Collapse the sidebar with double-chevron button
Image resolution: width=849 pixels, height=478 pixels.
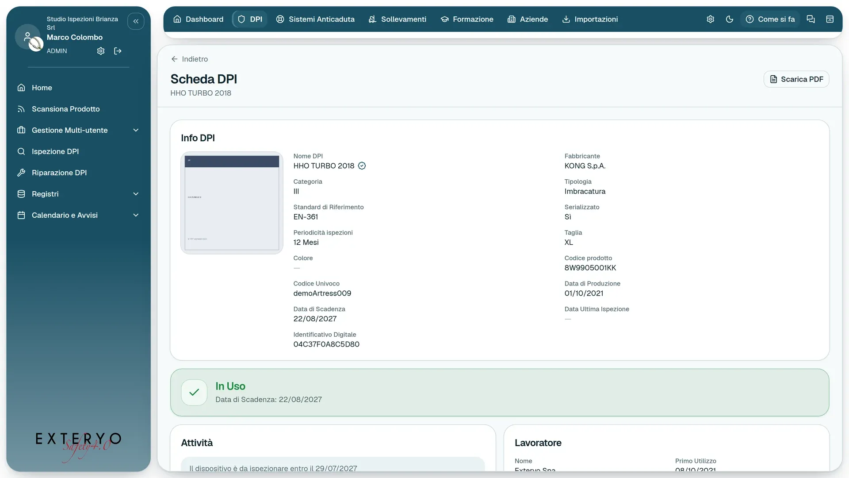point(136,21)
